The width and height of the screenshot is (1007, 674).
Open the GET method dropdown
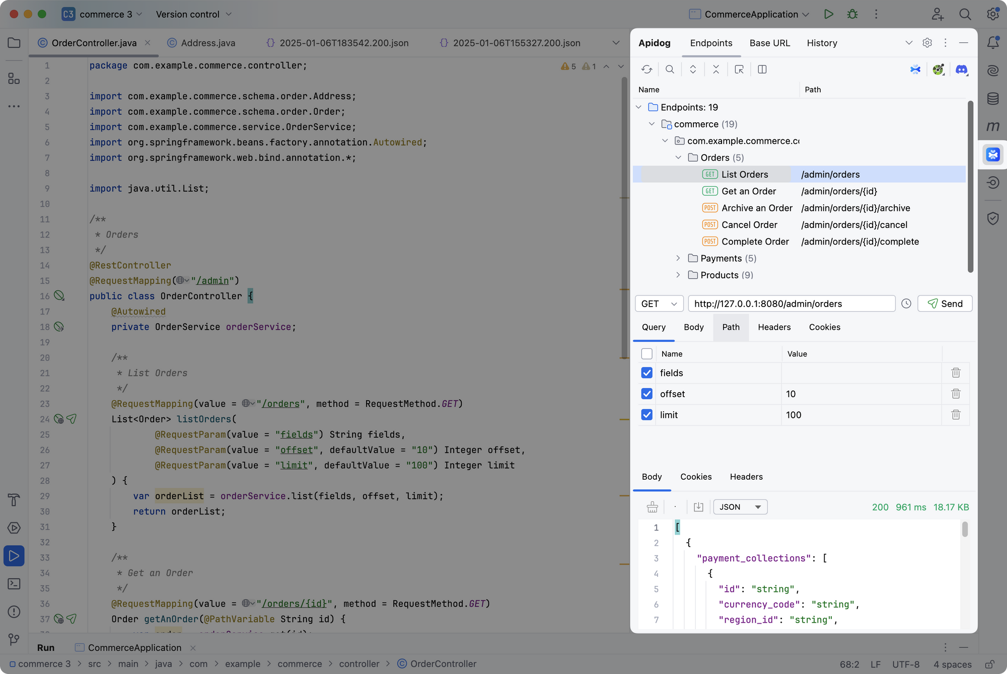coord(659,304)
